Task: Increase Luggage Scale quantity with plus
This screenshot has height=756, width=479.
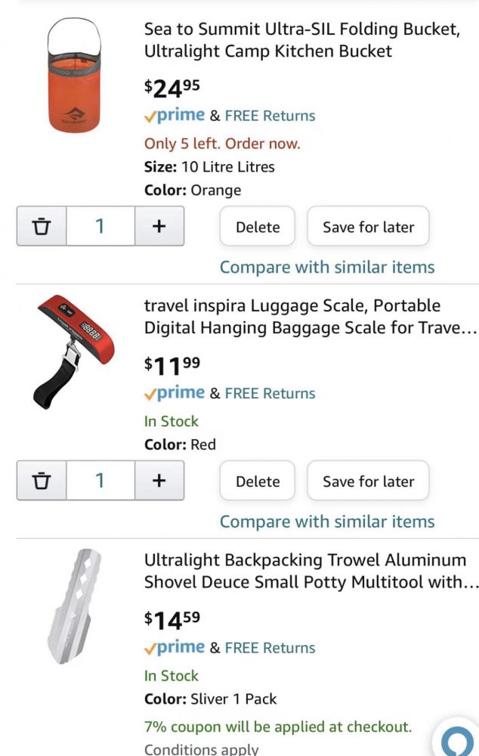Action: click(x=159, y=481)
